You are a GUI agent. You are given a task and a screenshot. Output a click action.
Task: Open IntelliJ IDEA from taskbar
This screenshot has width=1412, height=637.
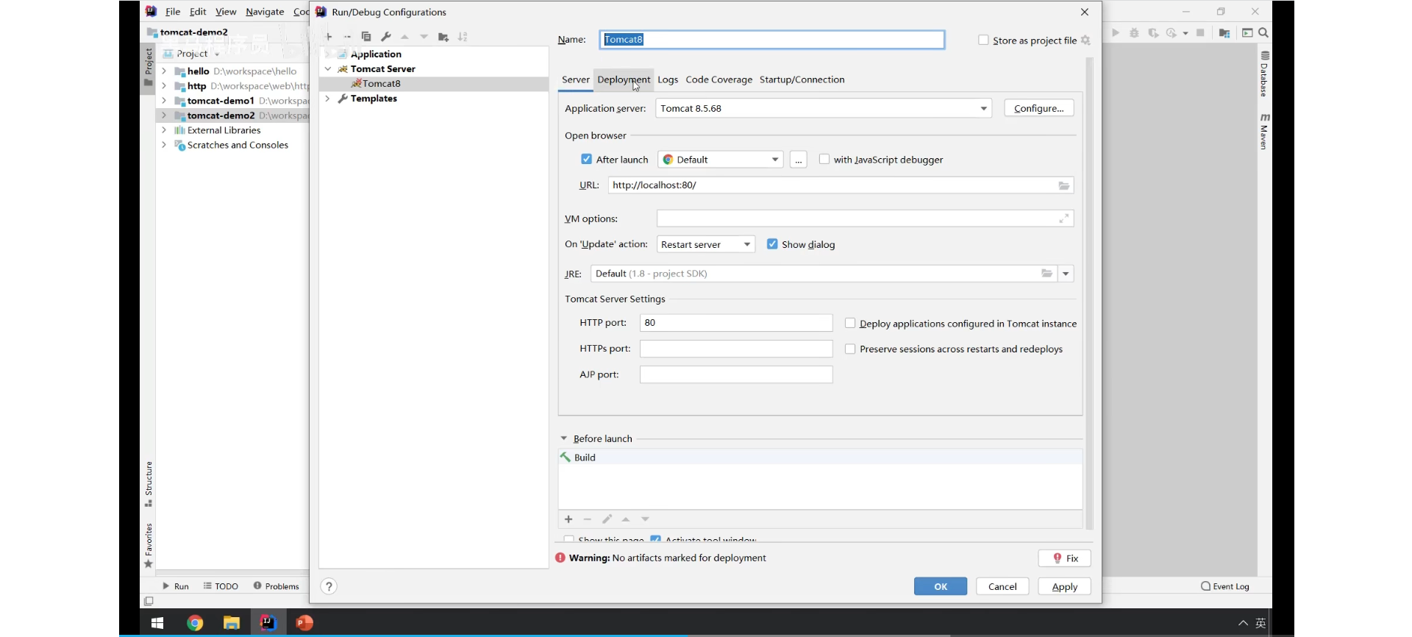(268, 623)
